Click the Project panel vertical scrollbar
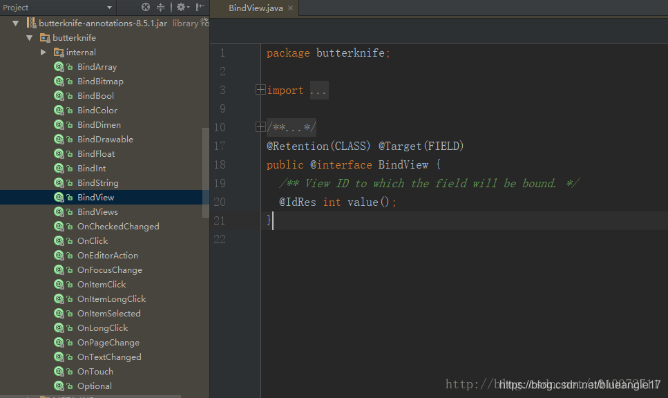Viewport: 668px width, 398px height. pos(206,173)
